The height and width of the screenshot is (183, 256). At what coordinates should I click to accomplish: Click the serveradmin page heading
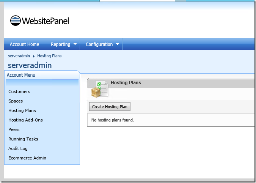pyautogui.click(x=30, y=65)
